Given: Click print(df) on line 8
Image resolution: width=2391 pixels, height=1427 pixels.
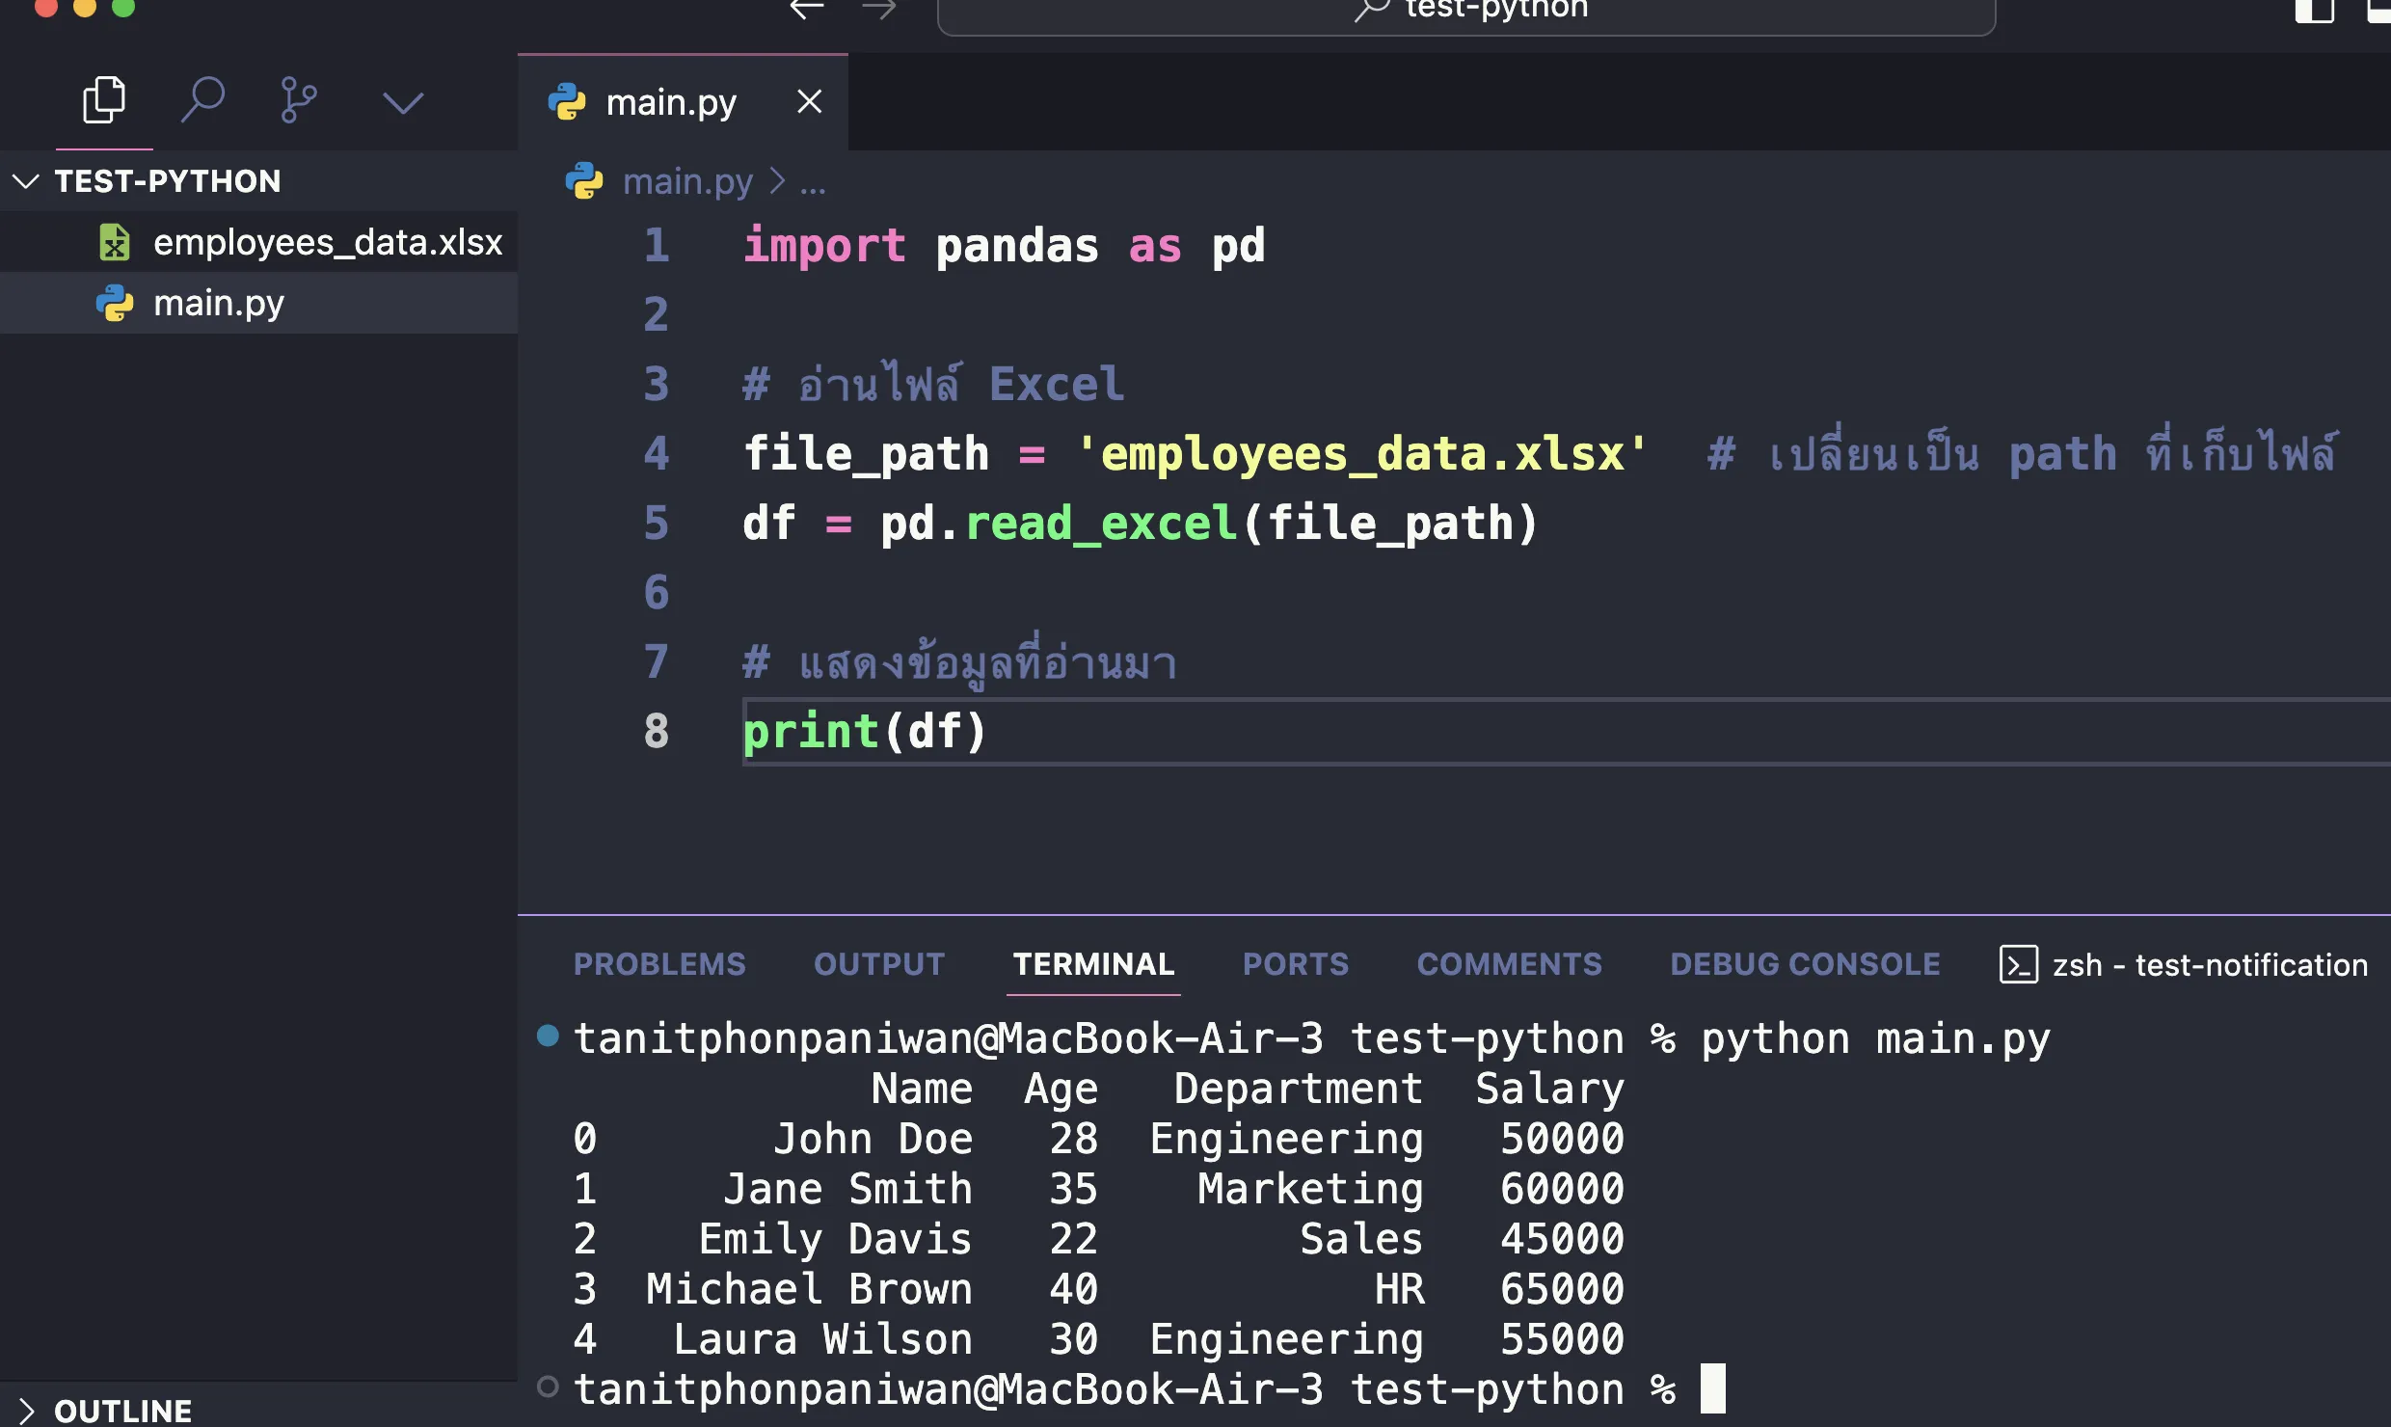Looking at the screenshot, I should click(x=865, y=731).
